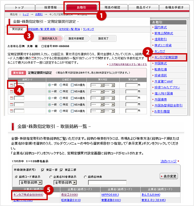Switch to the 各種お手続き tab
Screen dimensions: 194x206
pos(174,7)
